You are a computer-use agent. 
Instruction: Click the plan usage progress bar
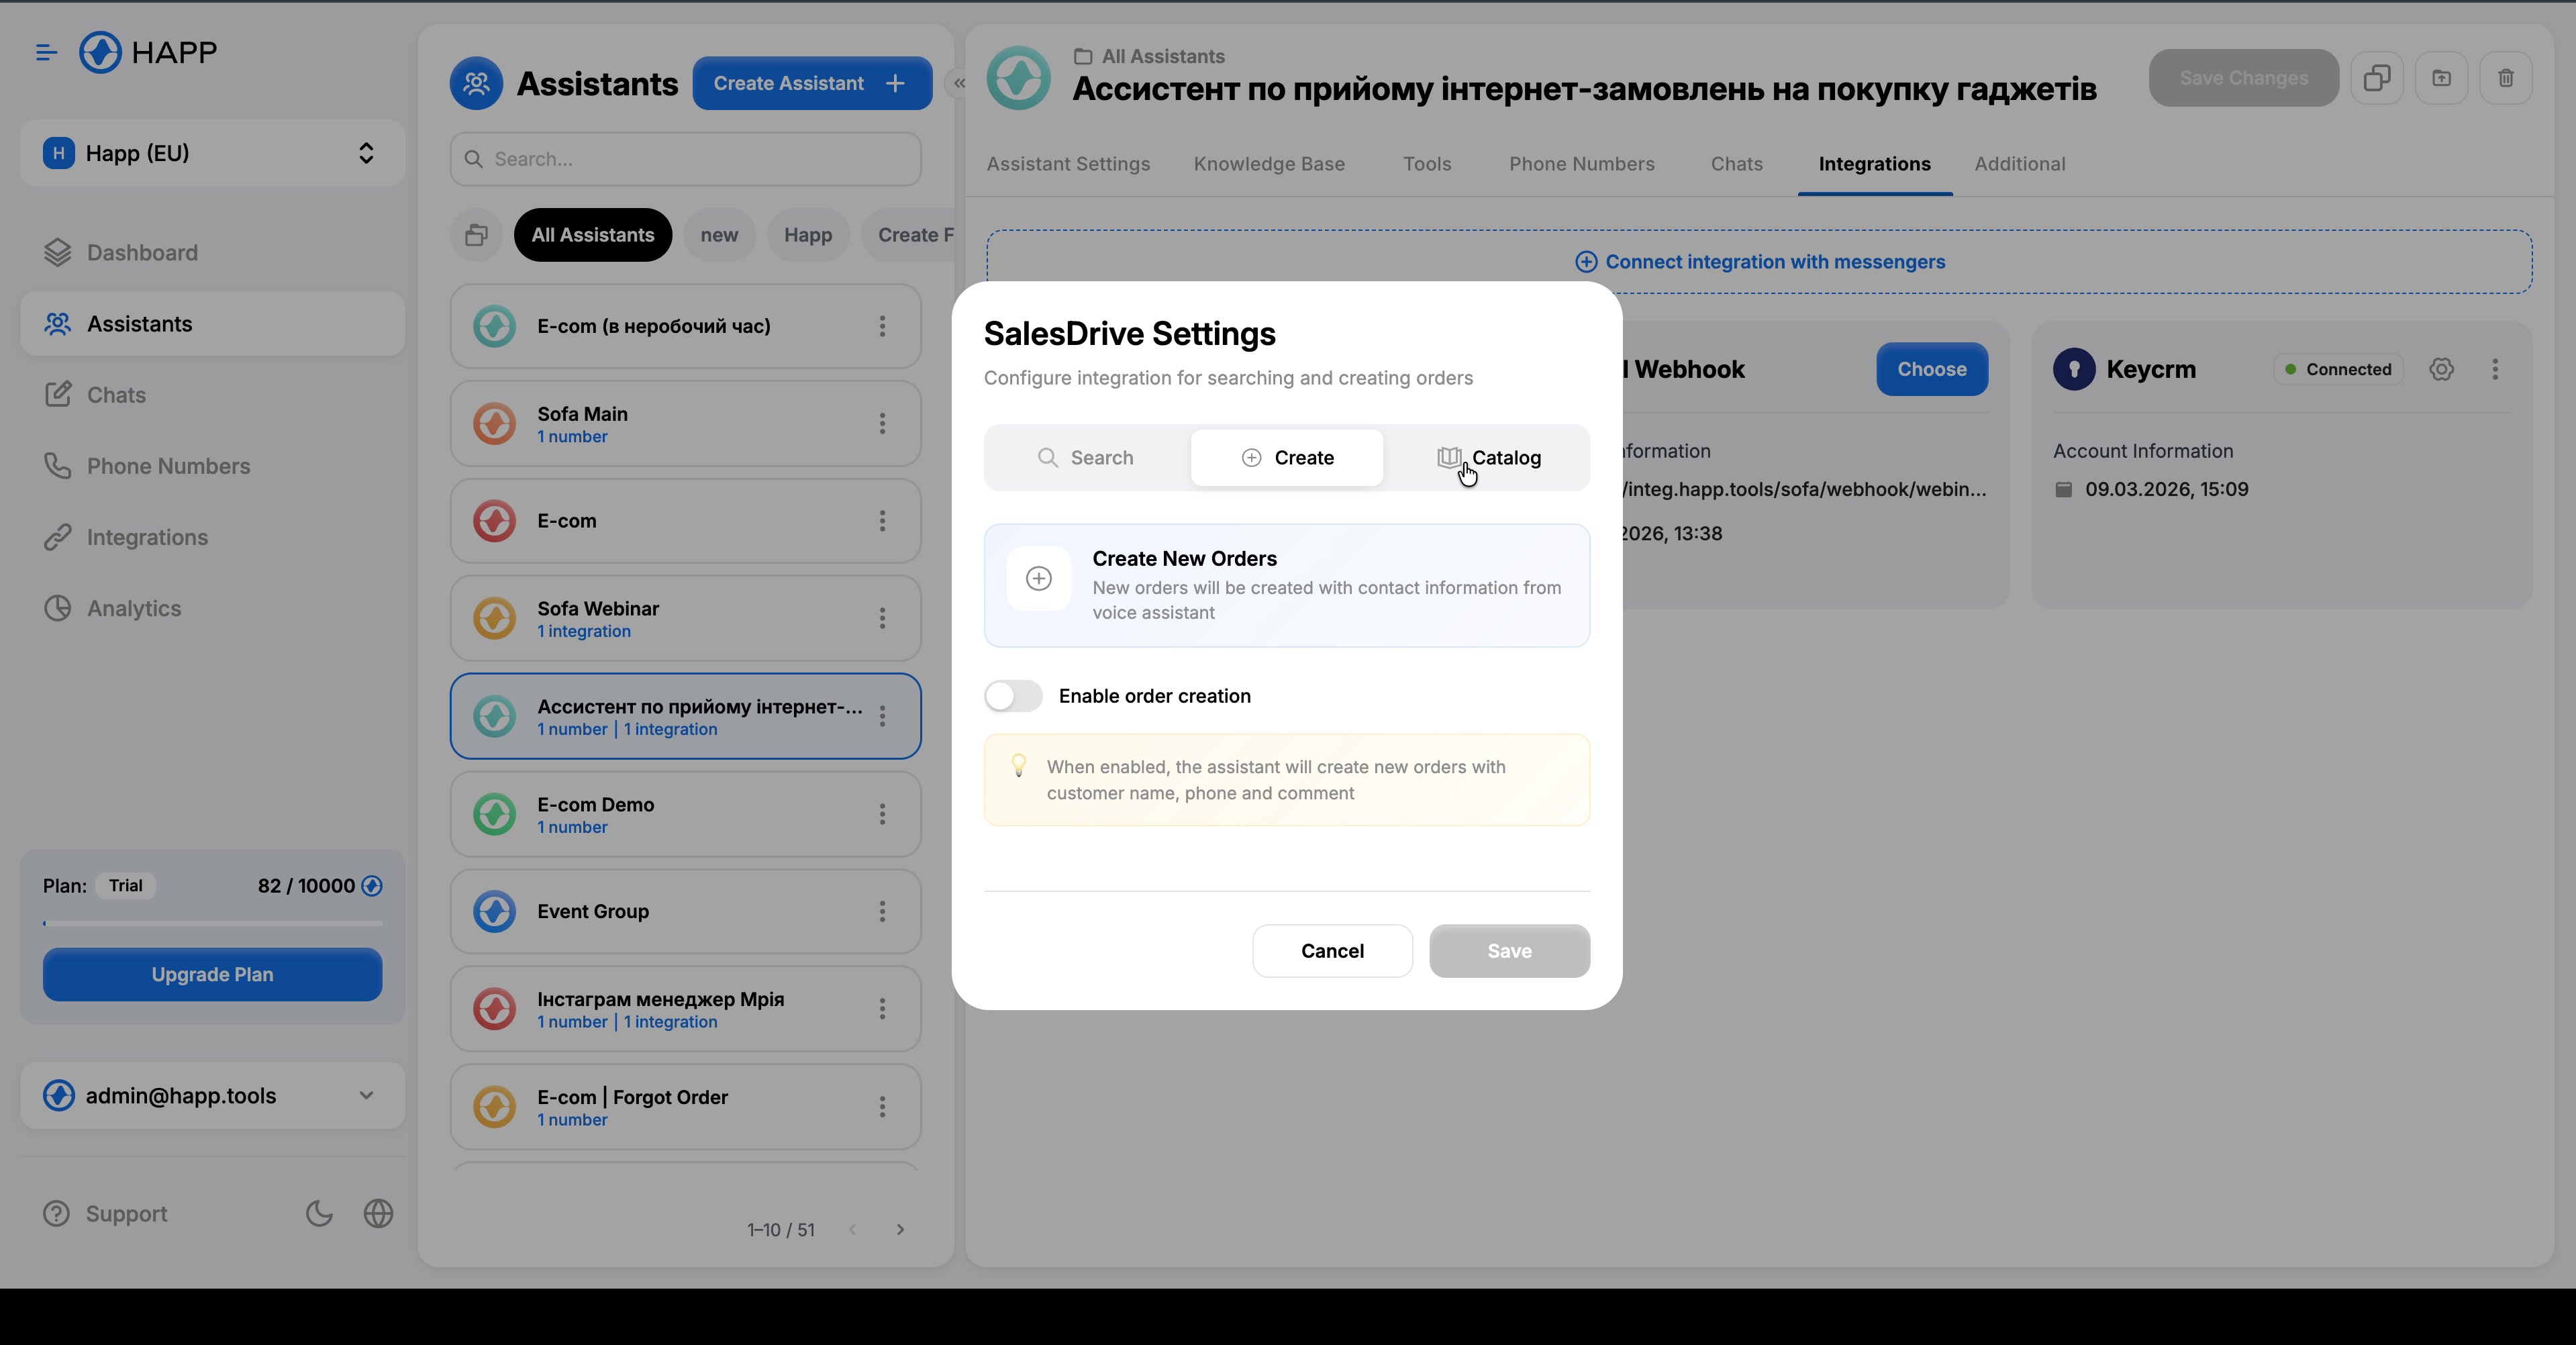pyautogui.click(x=211, y=923)
